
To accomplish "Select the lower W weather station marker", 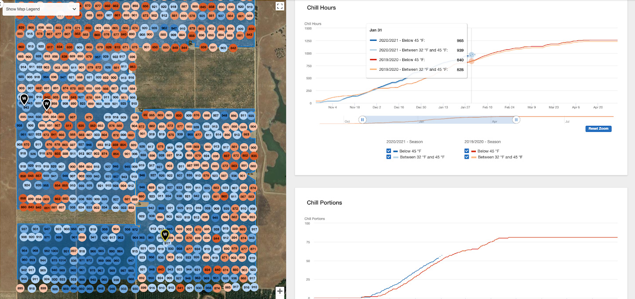I will pyautogui.click(x=46, y=104).
